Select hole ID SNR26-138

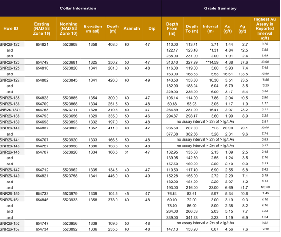(x=10, y=116)
